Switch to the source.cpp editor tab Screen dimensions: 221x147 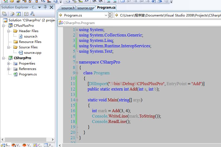pyautogui.click(x=85, y=8)
